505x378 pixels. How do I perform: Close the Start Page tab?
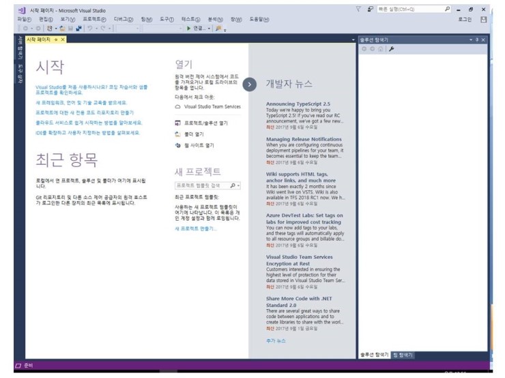click(63, 40)
